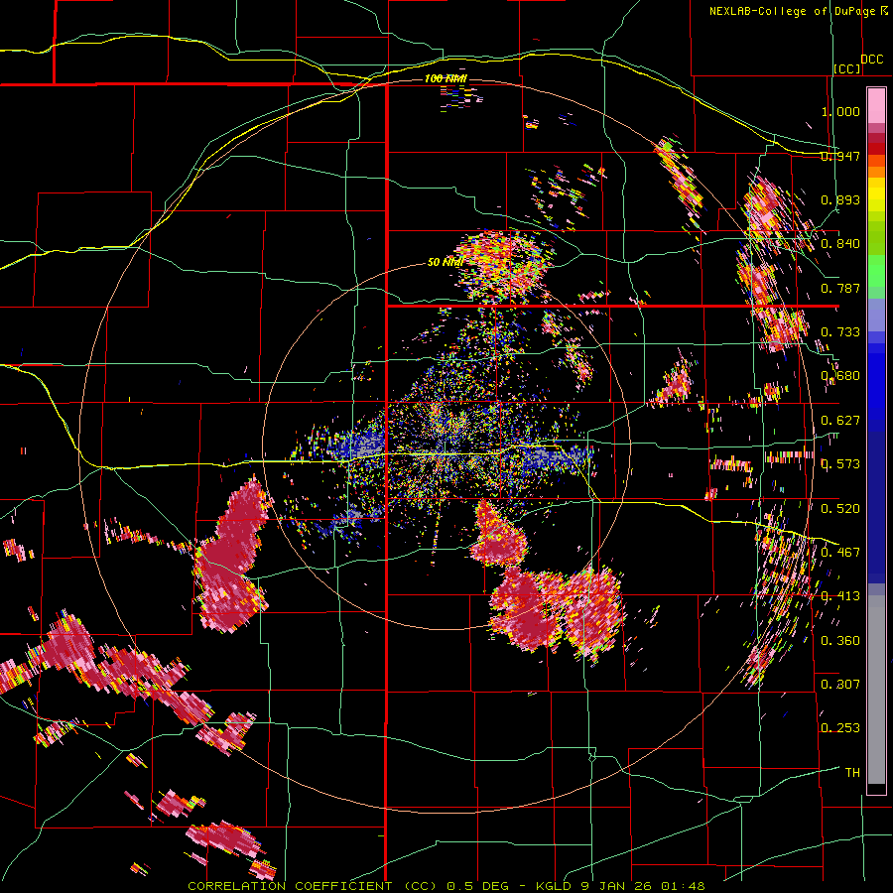This screenshot has height=893, width=893.
Task: Select the 0.787 scale value
Action: pos(840,288)
